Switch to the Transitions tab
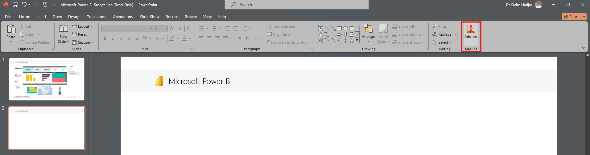590x155 pixels. click(97, 17)
